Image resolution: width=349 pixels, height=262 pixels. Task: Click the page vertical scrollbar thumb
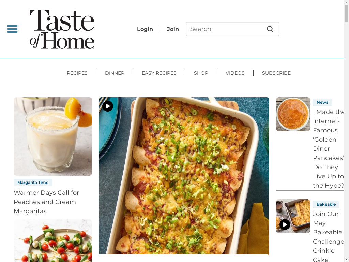point(346,13)
